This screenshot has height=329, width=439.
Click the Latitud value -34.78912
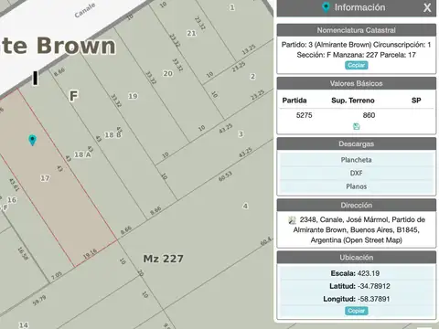(374, 286)
